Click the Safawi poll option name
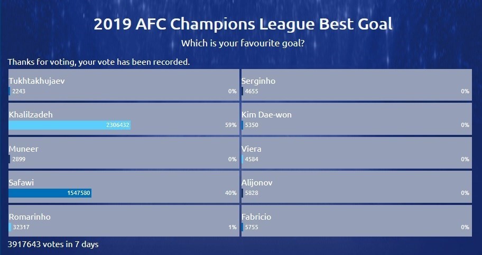Viewport: 482px width, 255px height. (x=22, y=183)
